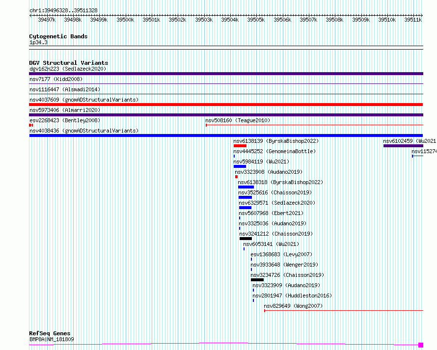Click the purple bar under nsv5973406
This screenshot has width=437, height=350.
coord(226,115)
